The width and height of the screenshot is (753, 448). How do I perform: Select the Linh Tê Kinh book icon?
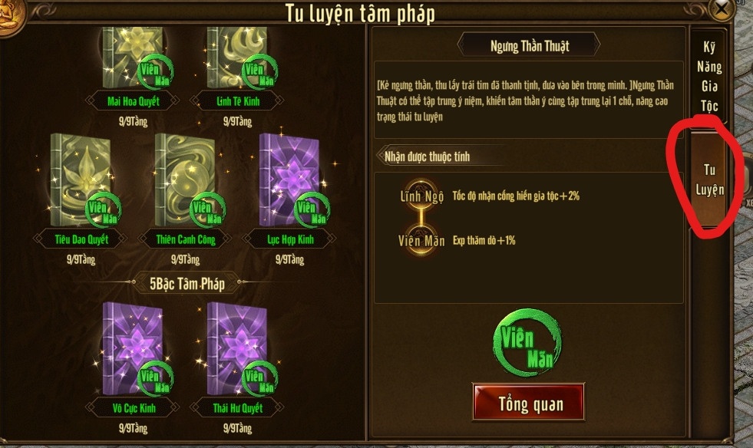(x=236, y=57)
